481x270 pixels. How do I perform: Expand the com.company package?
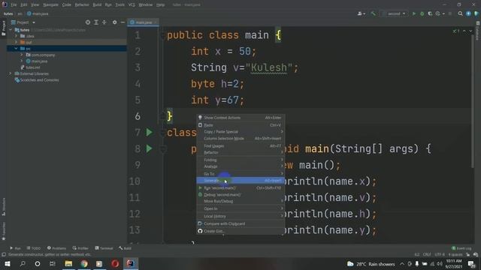tap(22, 55)
